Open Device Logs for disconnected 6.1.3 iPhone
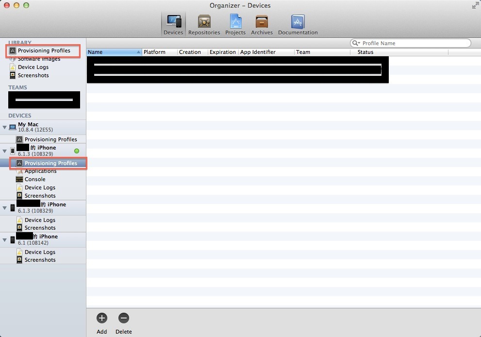481x337 pixels. tap(40, 220)
